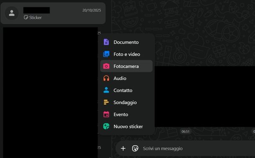Select Nuovo sticker menu entry
255x158 pixels.
pos(126,126)
